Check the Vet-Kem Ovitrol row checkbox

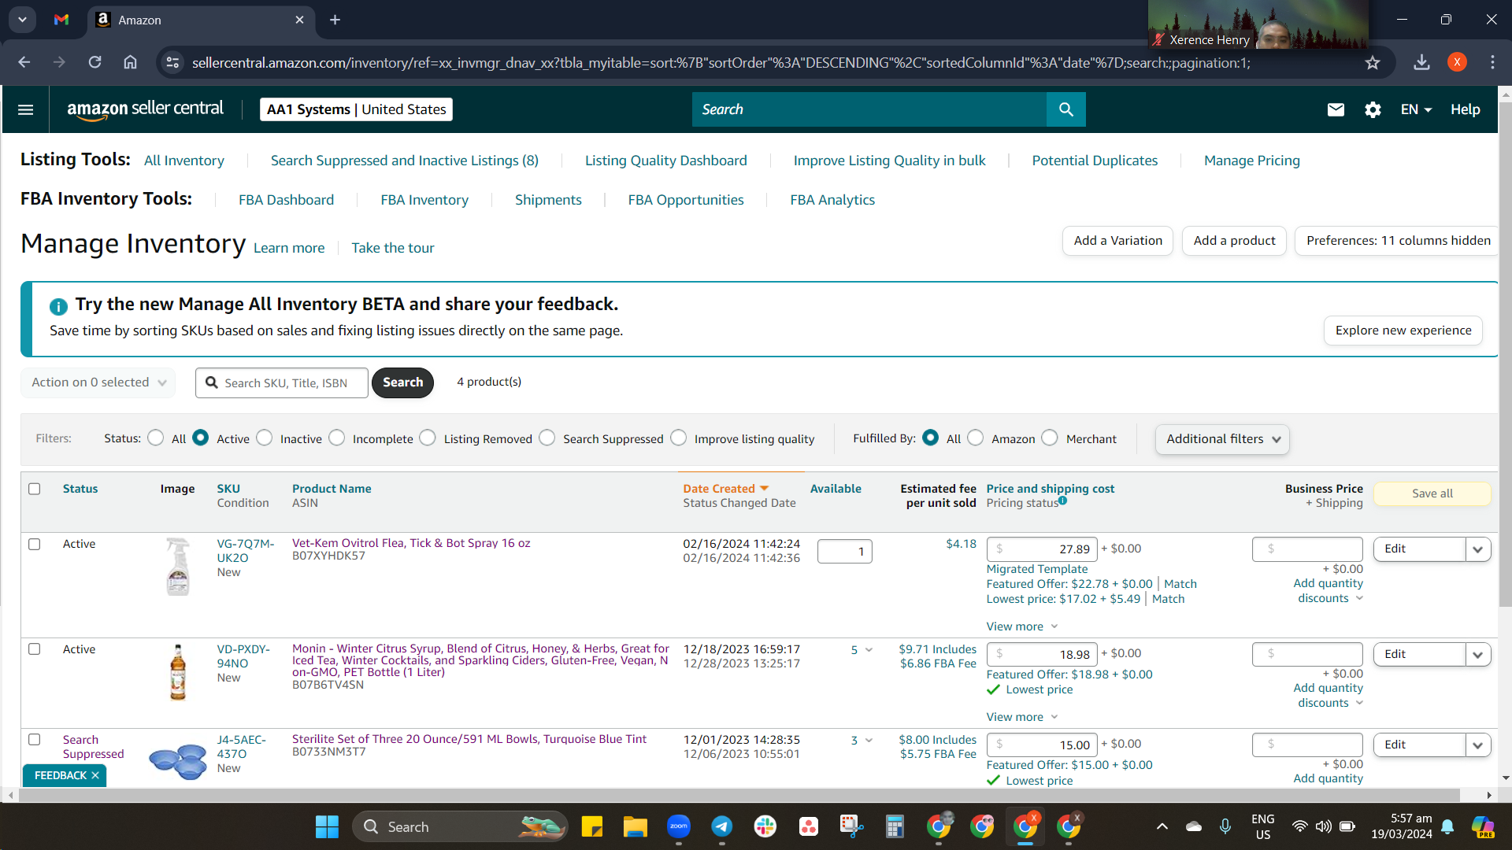(34, 544)
